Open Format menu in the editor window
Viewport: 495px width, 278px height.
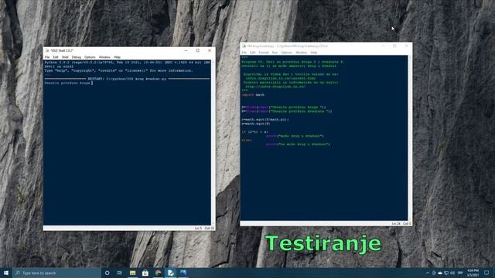pyautogui.click(x=264, y=53)
